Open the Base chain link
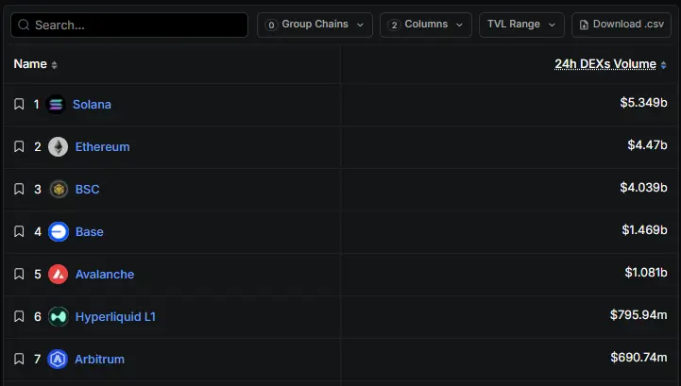The height and width of the screenshot is (386, 681). point(90,231)
